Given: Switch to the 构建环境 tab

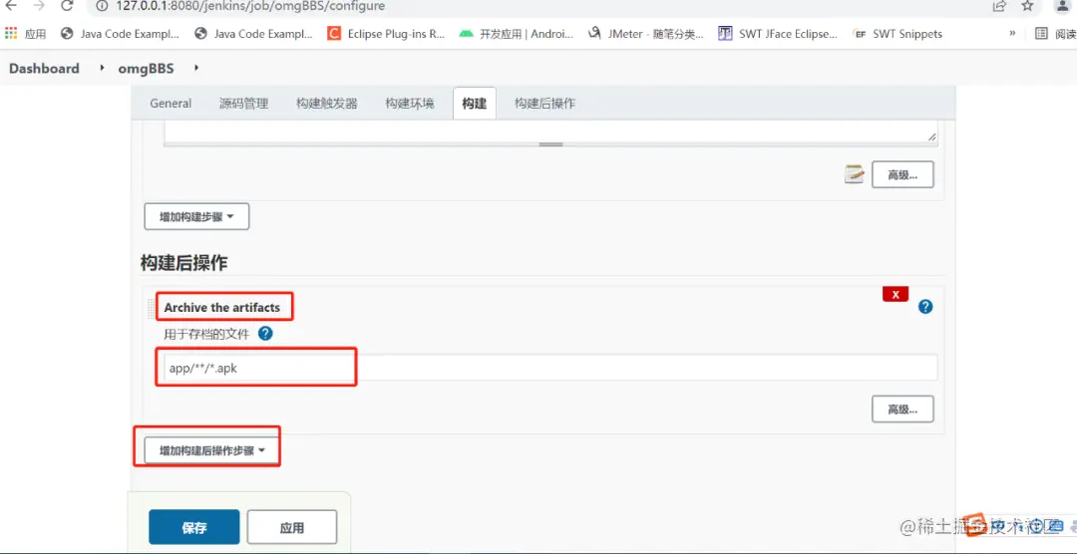Looking at the screenshot, I should pyautogui.click(x=410, y=104).
